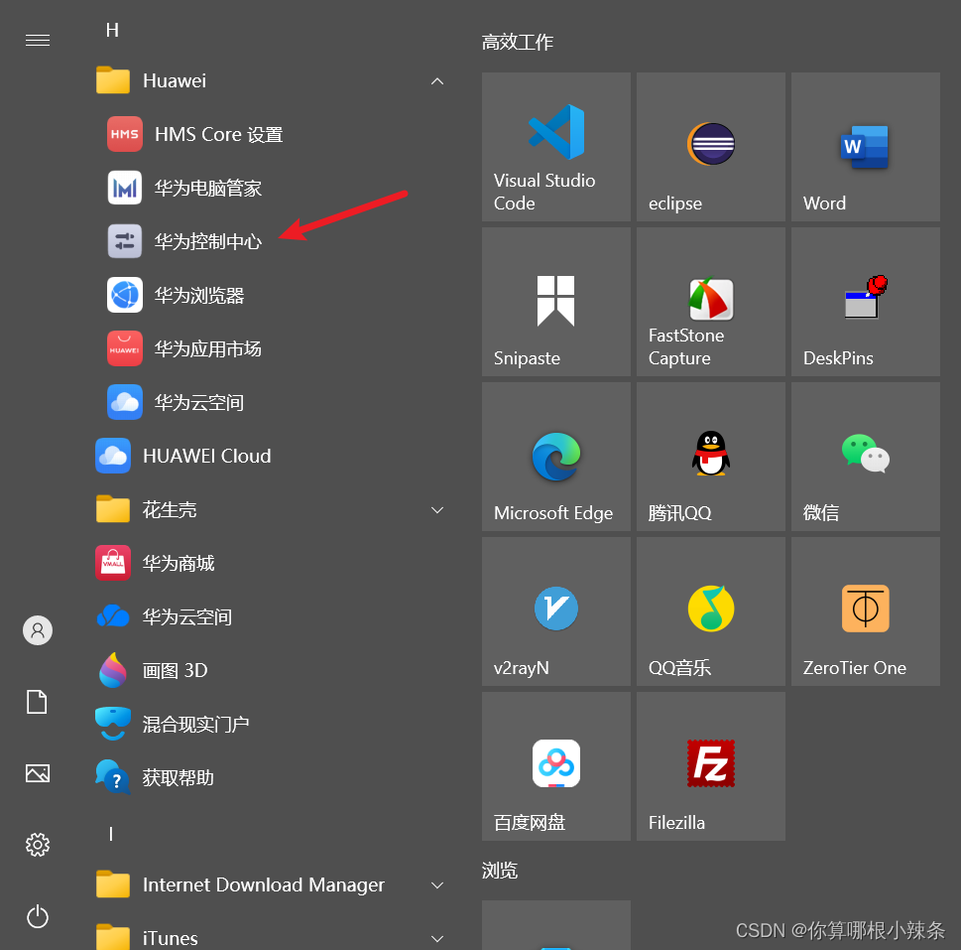
Task: Open the user account button
Action: point(38,630)
